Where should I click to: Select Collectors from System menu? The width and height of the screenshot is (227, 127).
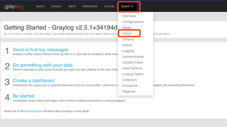tap(129, 80)
